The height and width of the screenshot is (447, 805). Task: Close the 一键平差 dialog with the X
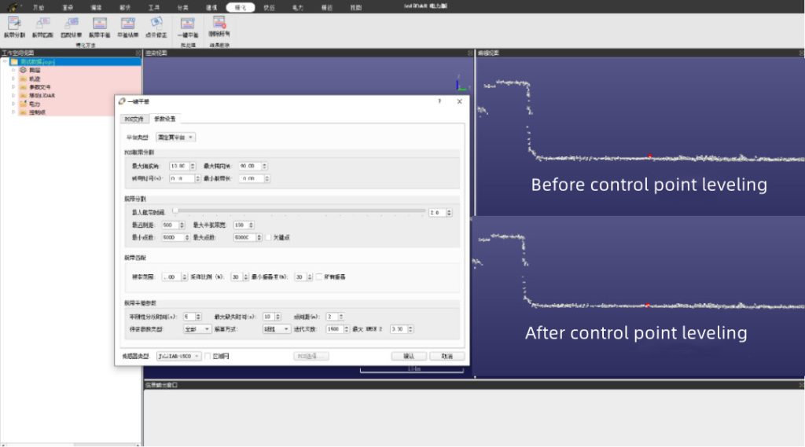point(459,101)
